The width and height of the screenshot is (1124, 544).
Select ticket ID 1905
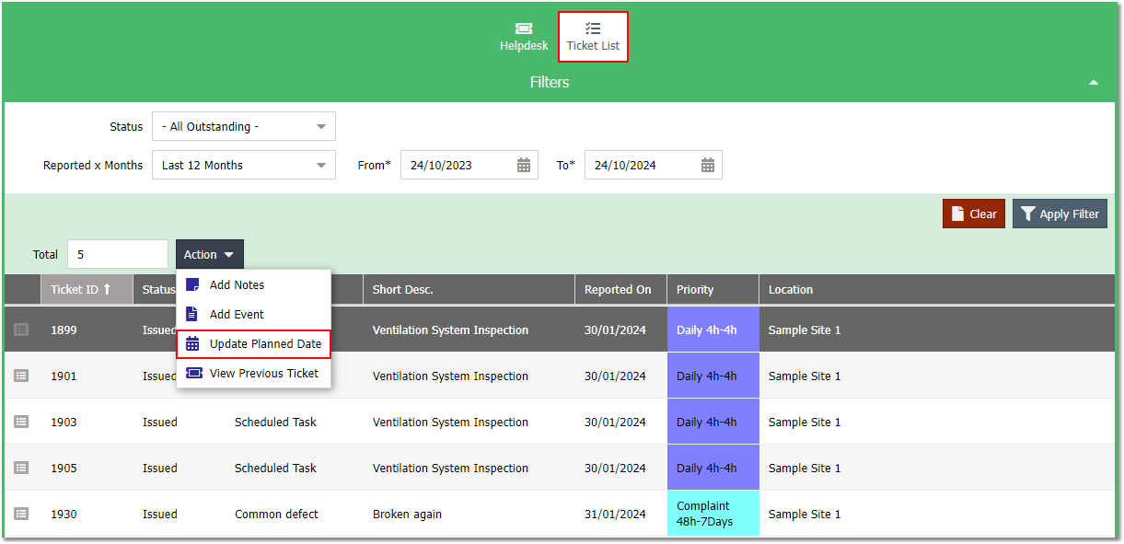point(64,468)
